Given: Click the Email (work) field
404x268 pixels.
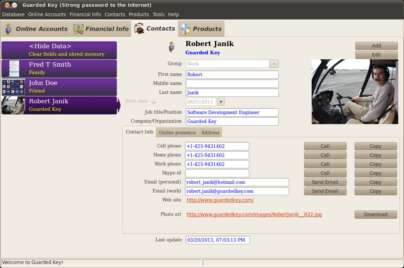Looking at the screenshot, I should click(237, 191).
